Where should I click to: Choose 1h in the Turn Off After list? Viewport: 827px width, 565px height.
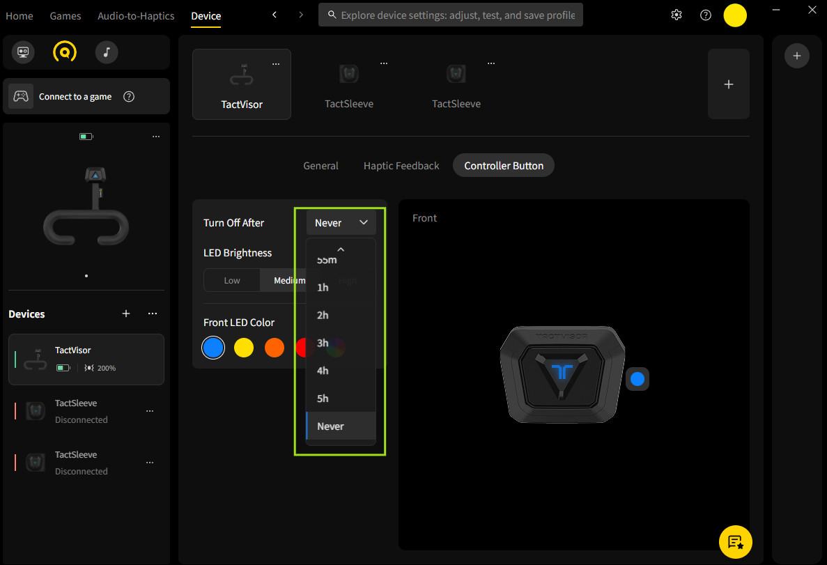(x=341, y=288)
